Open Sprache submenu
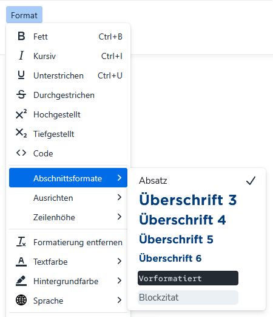The image size is (273, 317). pos(68,300)
